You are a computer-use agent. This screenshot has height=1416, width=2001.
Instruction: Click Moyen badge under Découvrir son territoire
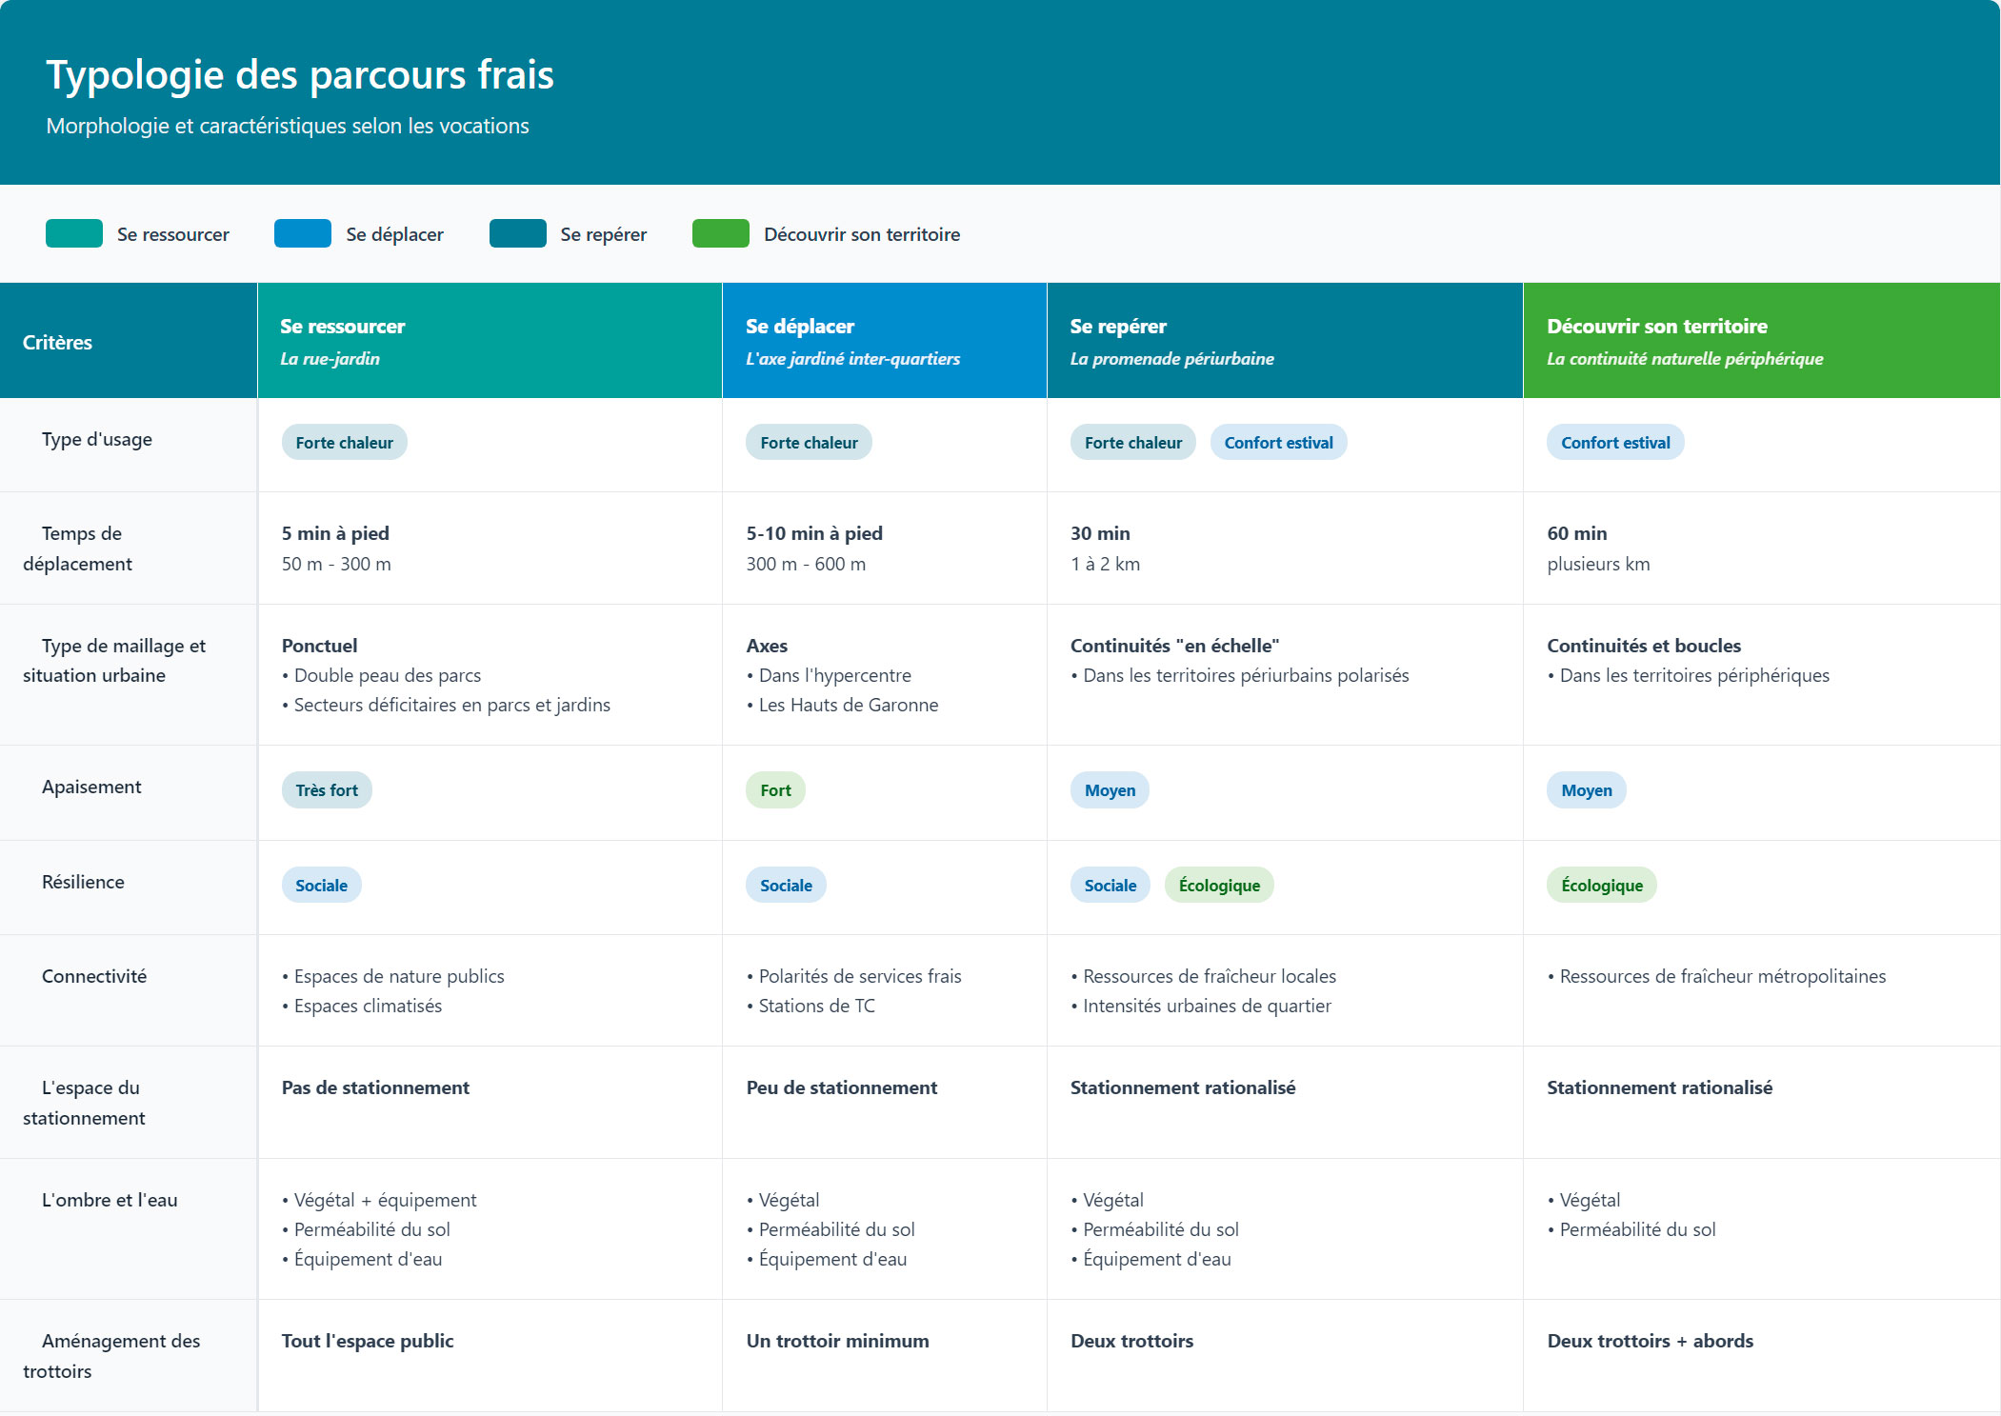click(1586, 790)
